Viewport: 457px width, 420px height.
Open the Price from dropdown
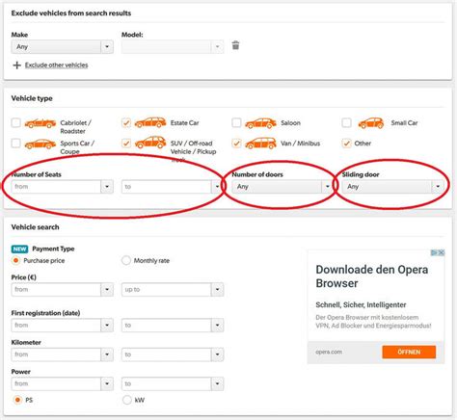pos(62,290)
